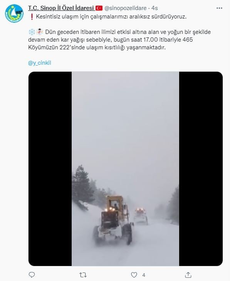Viewport: 230px width, 281px height.
Task: Click the snowflake emoji in the tweet
Action: (32, 32)
